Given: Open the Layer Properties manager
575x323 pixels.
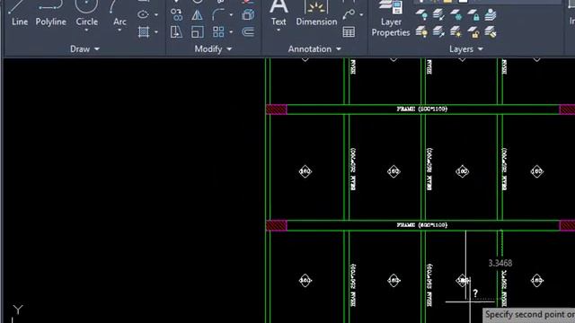Looking at the screenshot, I should (x=391, y=18).
